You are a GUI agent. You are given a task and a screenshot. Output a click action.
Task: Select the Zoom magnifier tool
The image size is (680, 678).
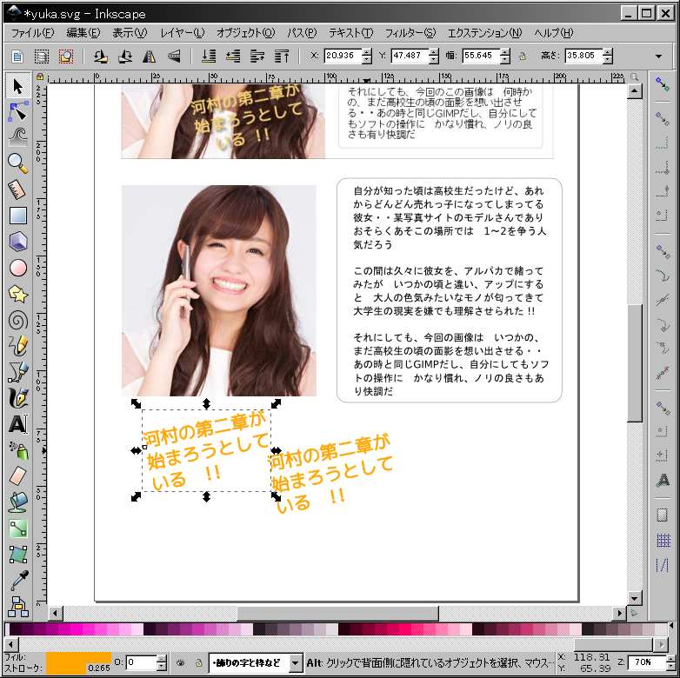click(x=17, y=163)
